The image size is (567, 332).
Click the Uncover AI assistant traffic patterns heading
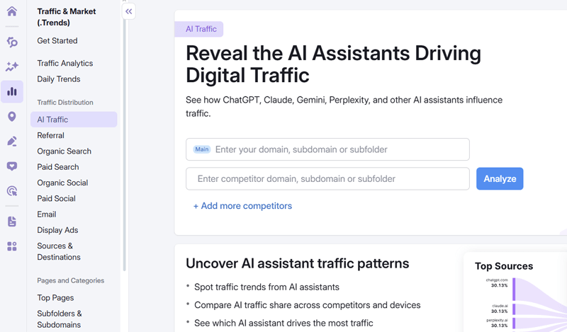(297, 263)
